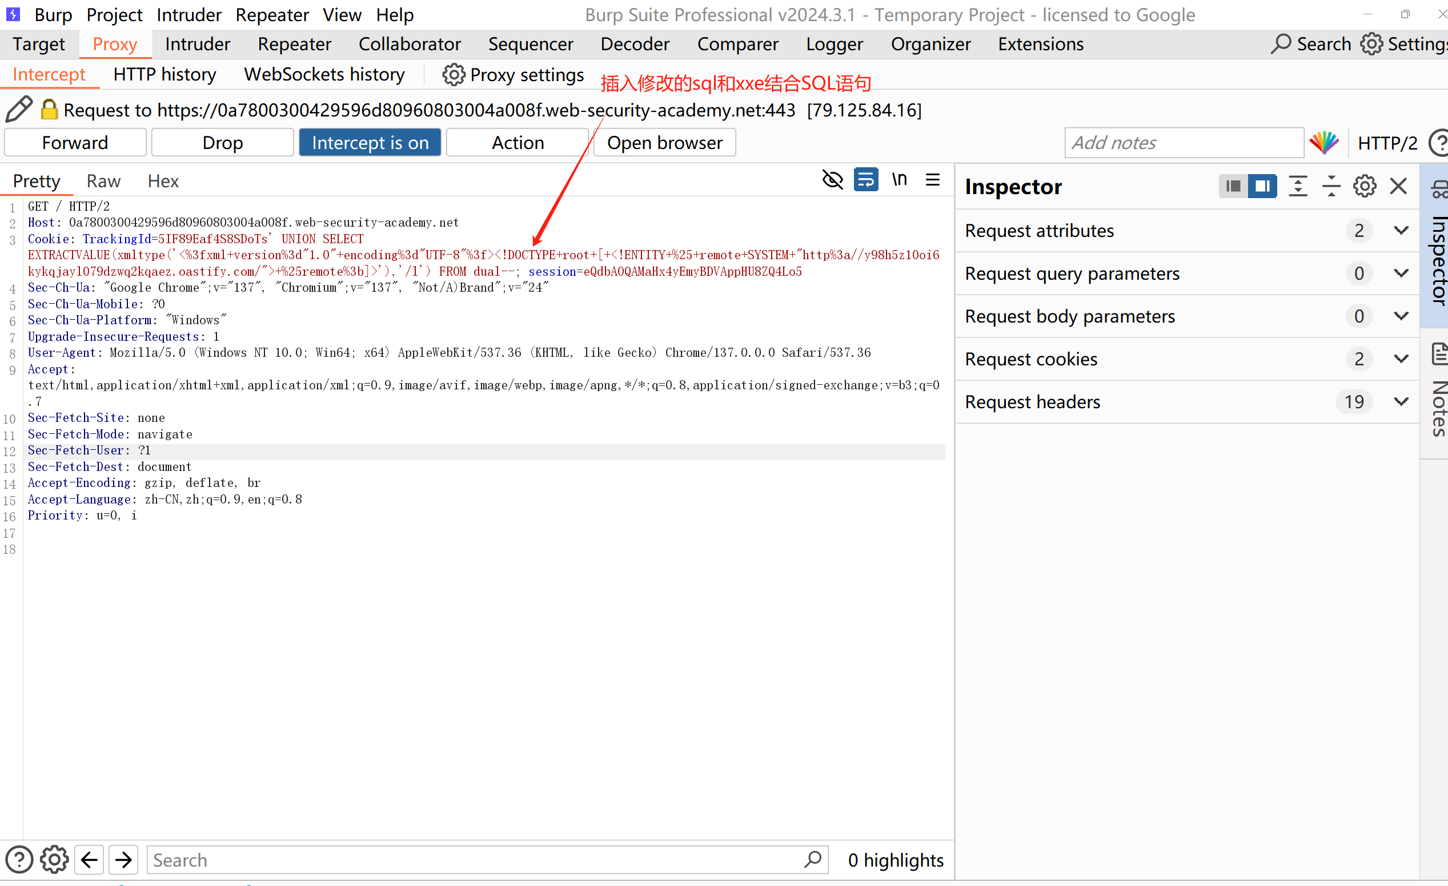Image resolution: width=1448 pixels, height=886 pixels.
Task: Click the search back arrow button
Action: click(x=89, y=860)
